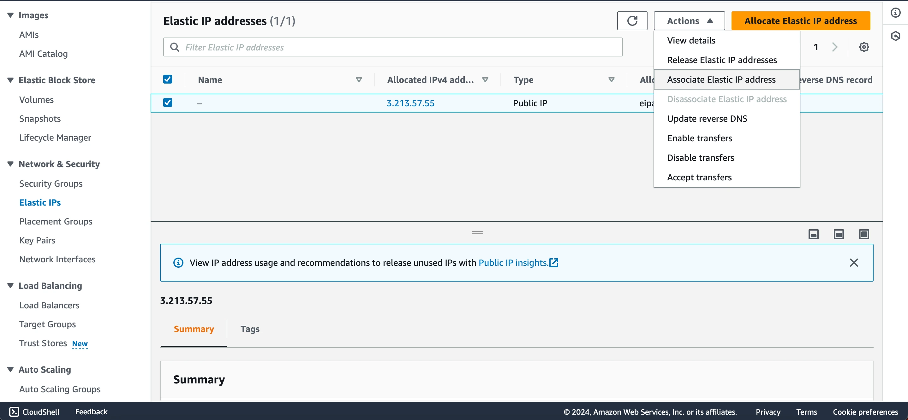Choose Release Elastic IP addresses
The height and width of the screenshot is (420, 908).
point(726,60)
